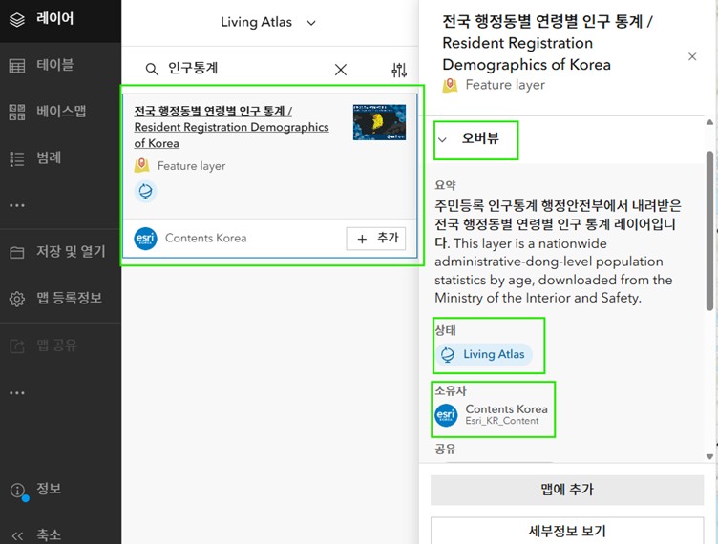Click the 맵에 추가 button
The width and height of the screenshot is (718, 544).
click(567, 490)
